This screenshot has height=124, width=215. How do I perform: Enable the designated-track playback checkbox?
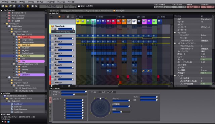coord(79,6)
